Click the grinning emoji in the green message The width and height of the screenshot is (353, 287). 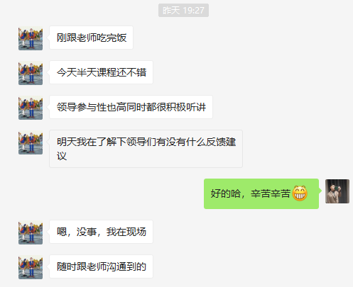click(300, 193)
